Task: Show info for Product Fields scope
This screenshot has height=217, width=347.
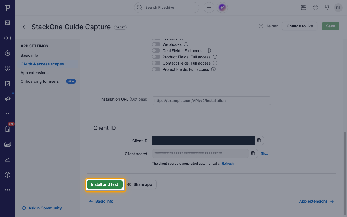Action: (215, 57)
